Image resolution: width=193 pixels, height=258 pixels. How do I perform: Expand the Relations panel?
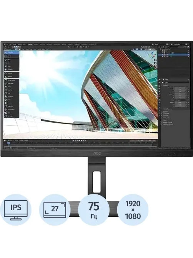click(165, 111)
